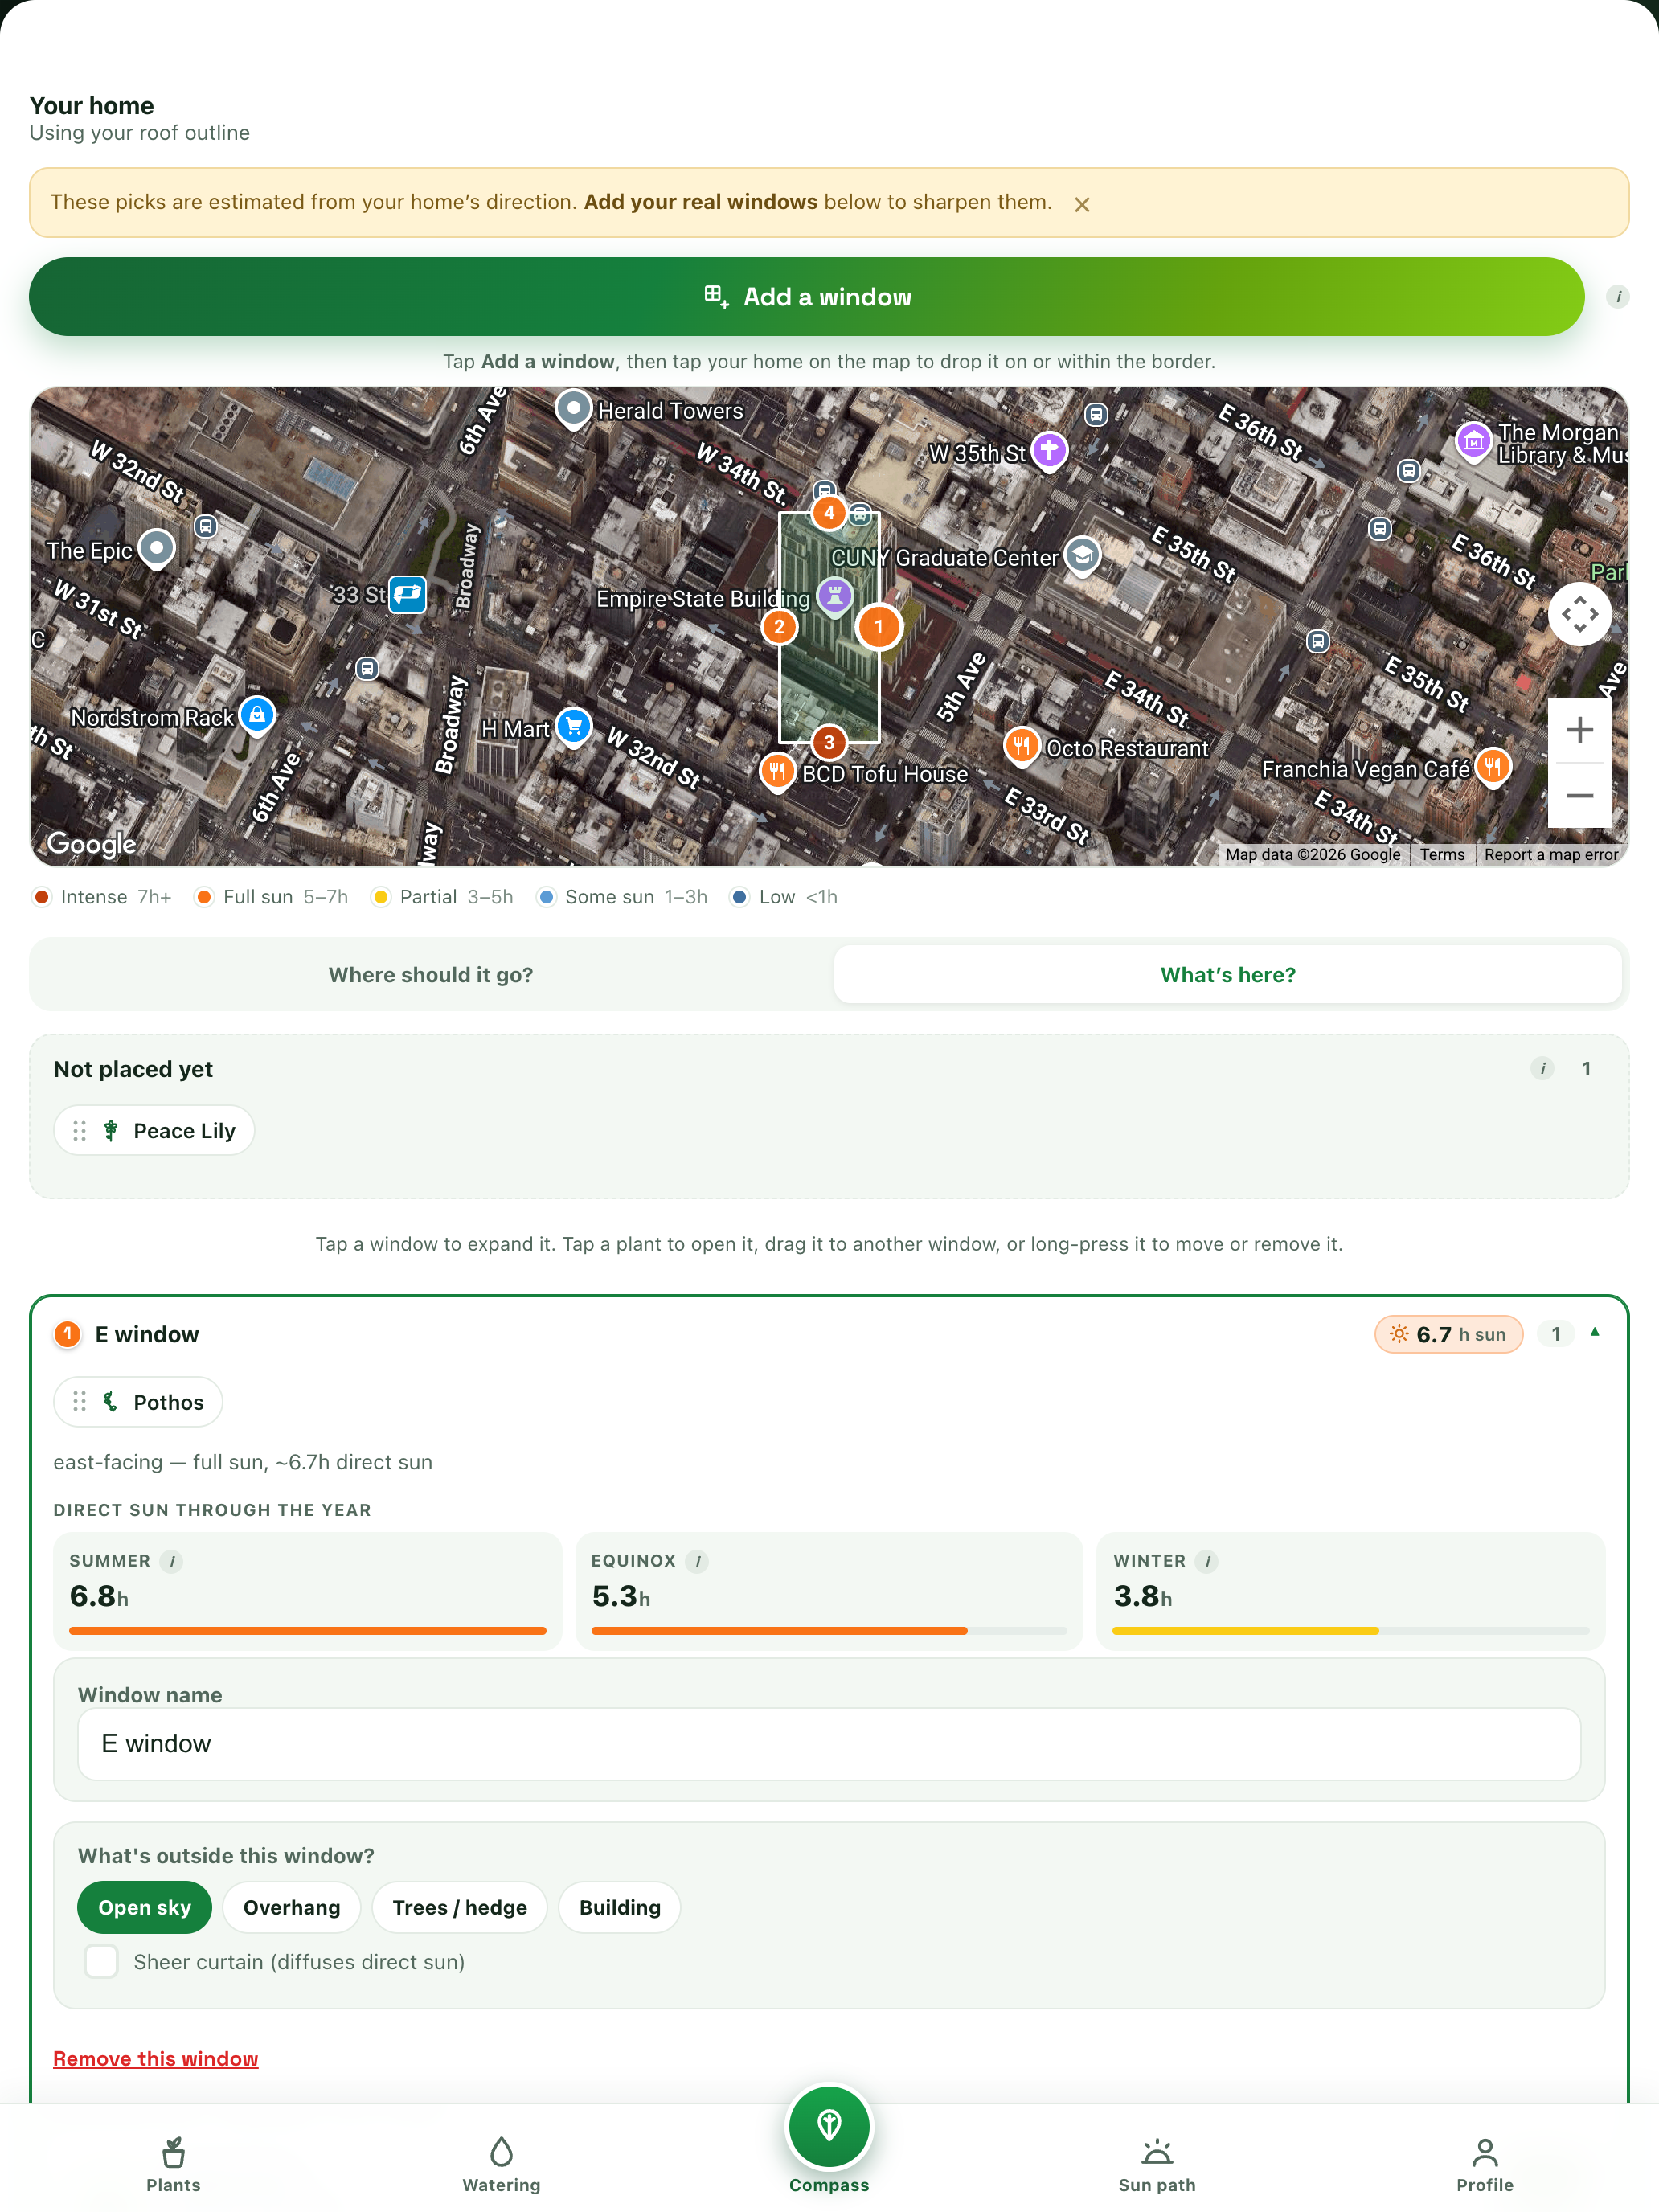Grab the Peace Lily drag handle
The height and width of the screenshot is (2212, 1659).
tap(80, 1131)
